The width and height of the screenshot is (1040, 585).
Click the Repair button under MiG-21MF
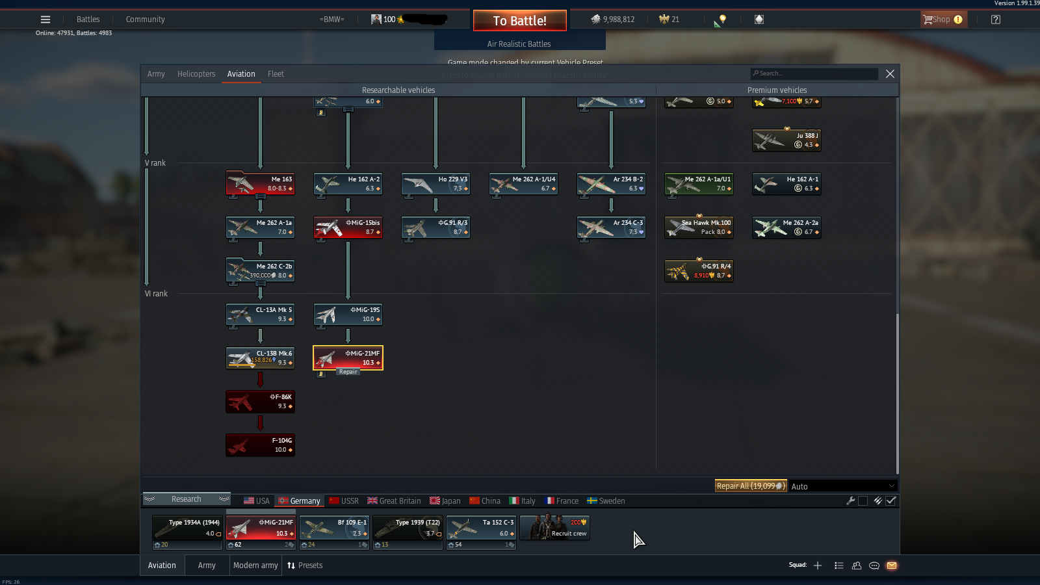tap(348, 372)
